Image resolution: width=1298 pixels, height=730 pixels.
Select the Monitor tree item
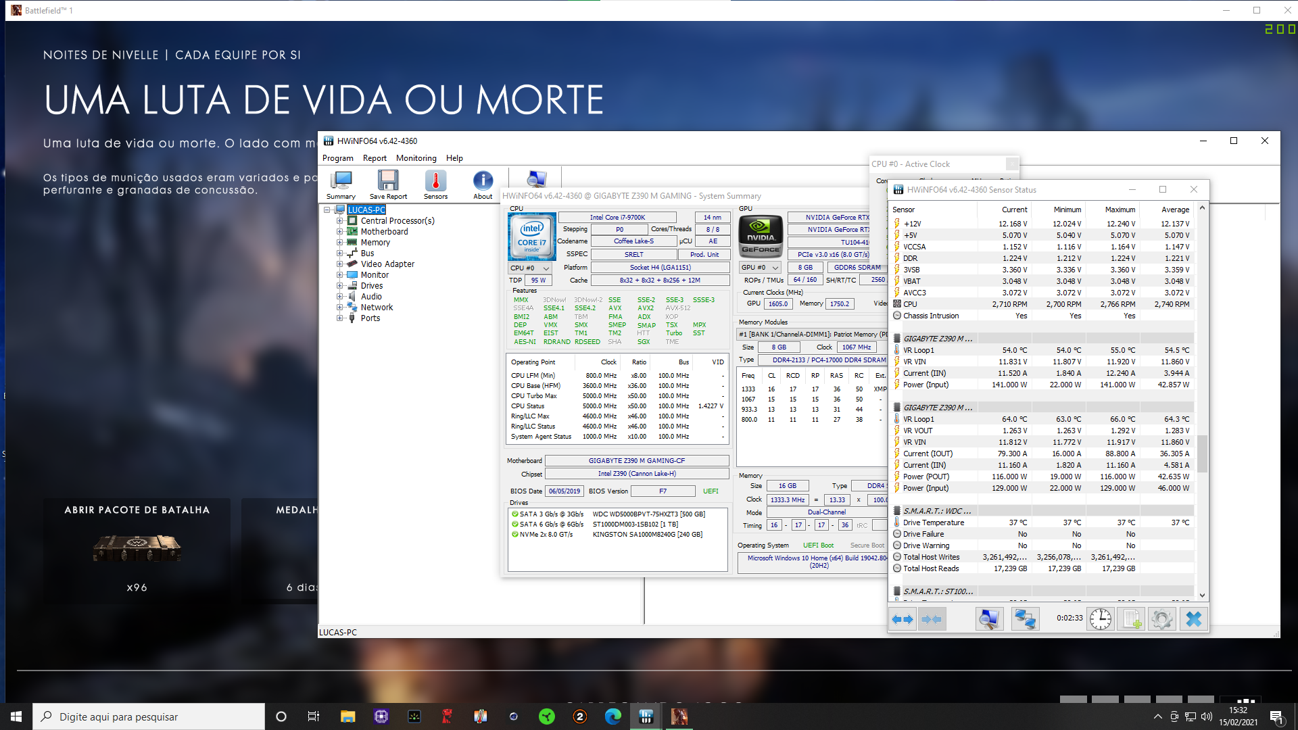click(375, 275)
